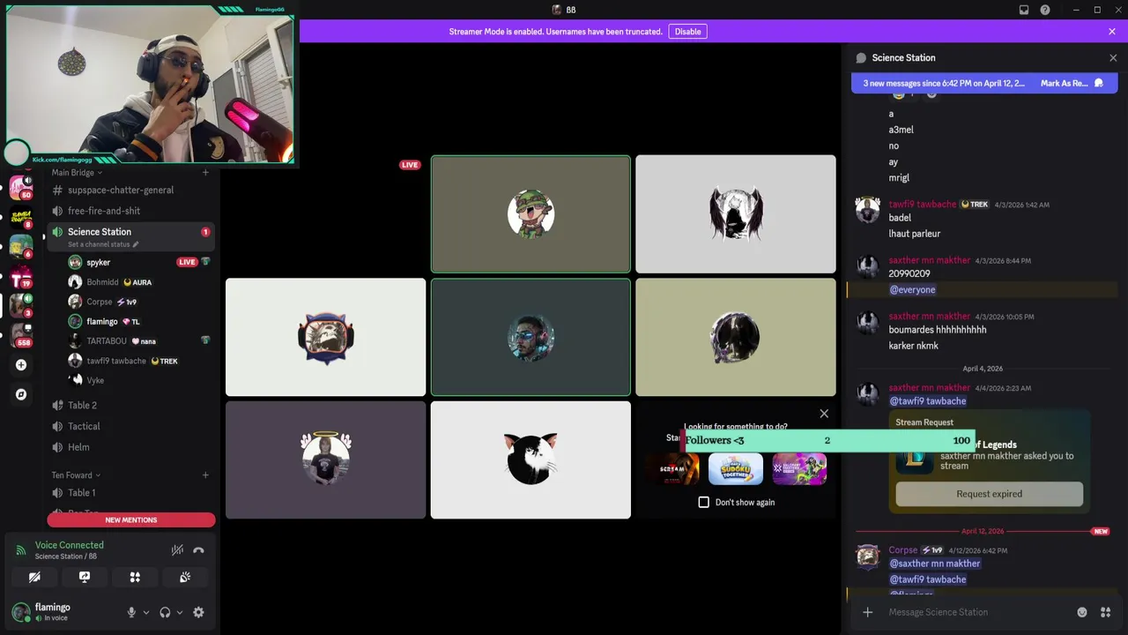Click the Followers <3 progress bar overlay
Screen dimensions: 1128x635
pos(827,440)
